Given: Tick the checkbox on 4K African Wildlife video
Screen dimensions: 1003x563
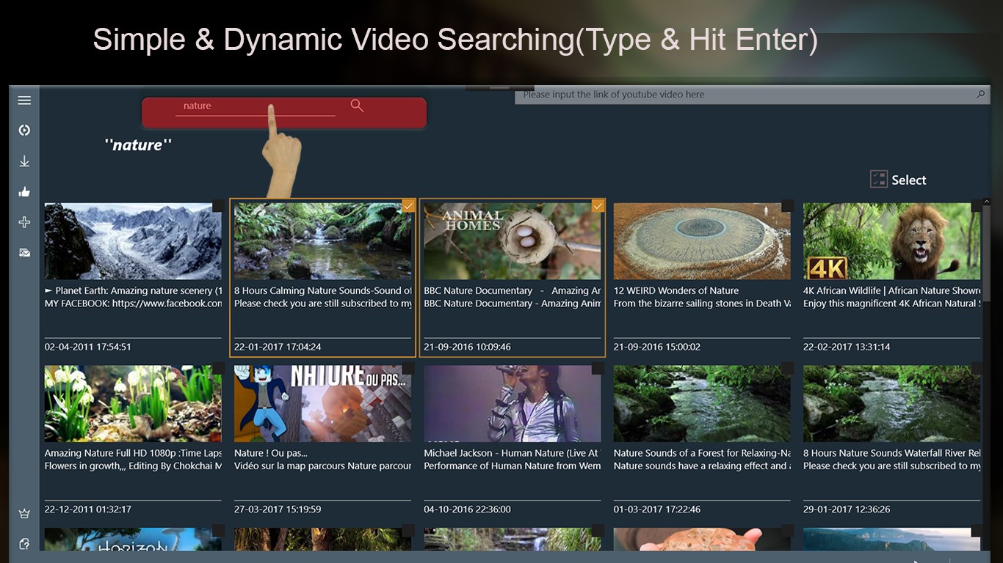Looking at the screenshot, I should tap(977, 206).
